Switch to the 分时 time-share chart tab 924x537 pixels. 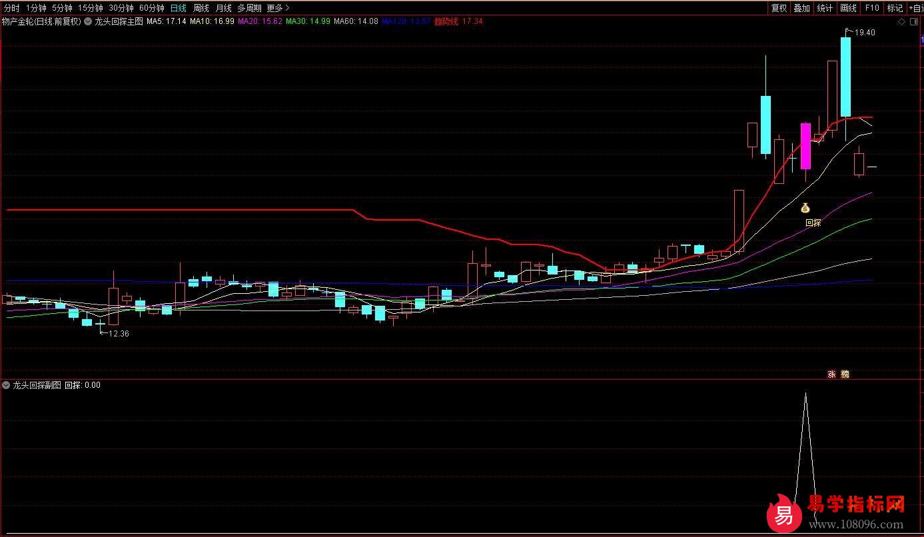(11, 8)
